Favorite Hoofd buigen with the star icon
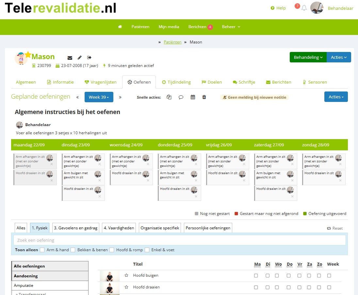Screen dimensions: 358x295 126,275
